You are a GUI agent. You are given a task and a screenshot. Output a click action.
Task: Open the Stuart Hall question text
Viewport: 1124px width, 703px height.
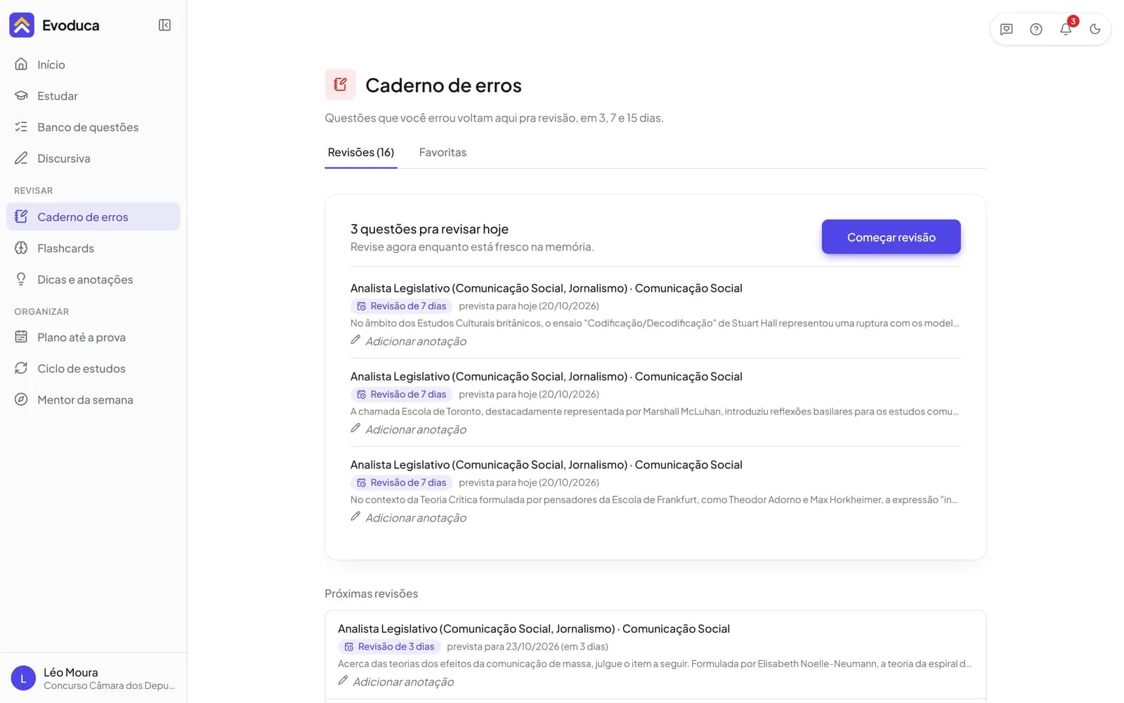655,323
